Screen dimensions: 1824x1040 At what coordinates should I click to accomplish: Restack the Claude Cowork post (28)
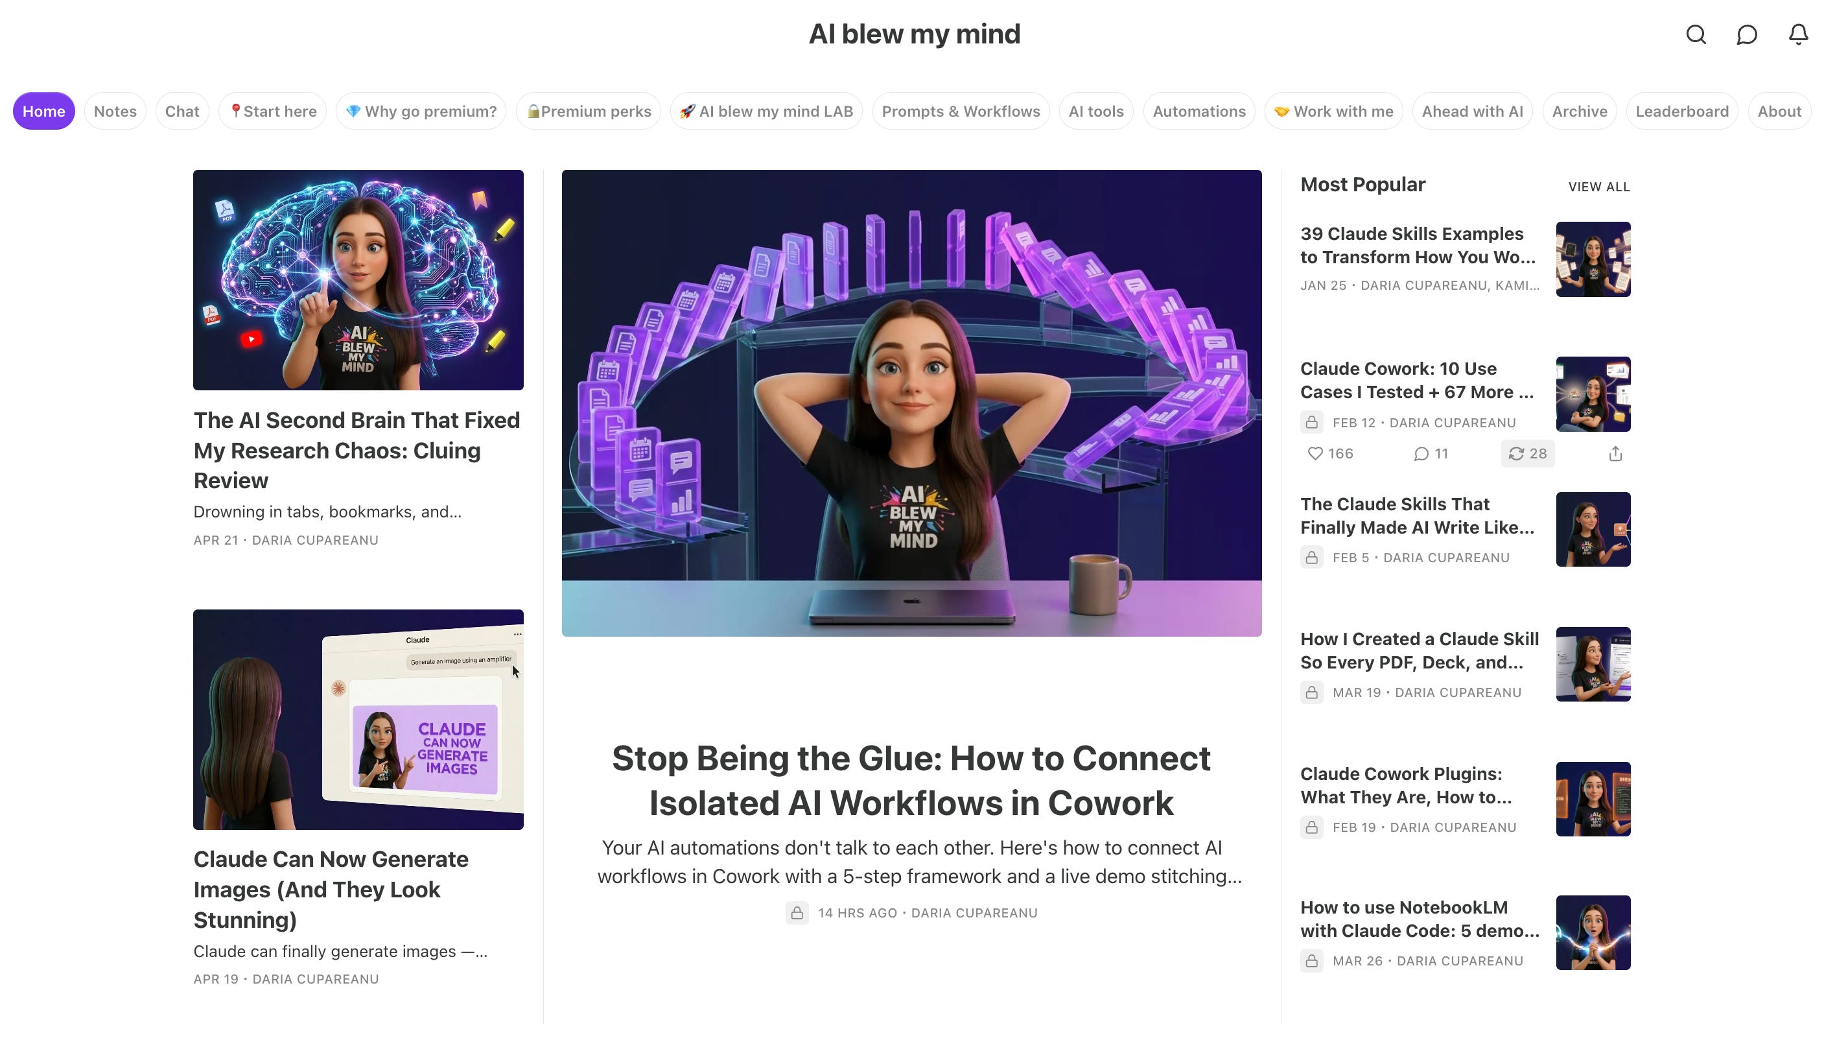click(1527, 454)
